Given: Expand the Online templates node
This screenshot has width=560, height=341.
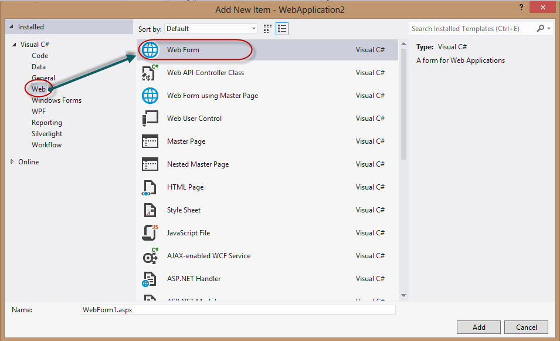Looking at the screenshot, I should [12, 161].
